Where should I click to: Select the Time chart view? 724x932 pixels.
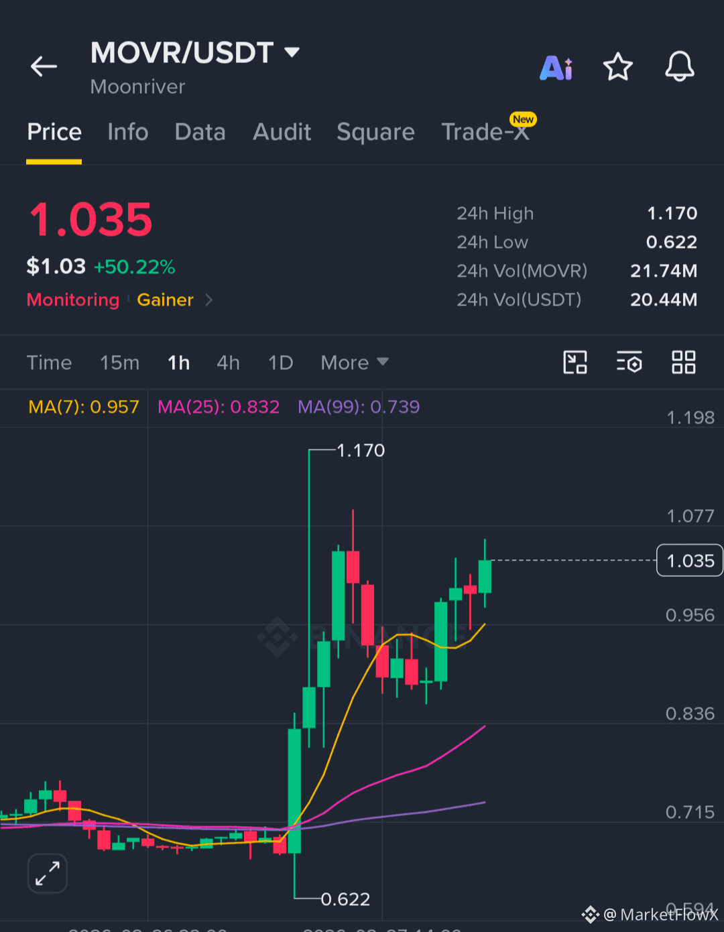point(49,362)
